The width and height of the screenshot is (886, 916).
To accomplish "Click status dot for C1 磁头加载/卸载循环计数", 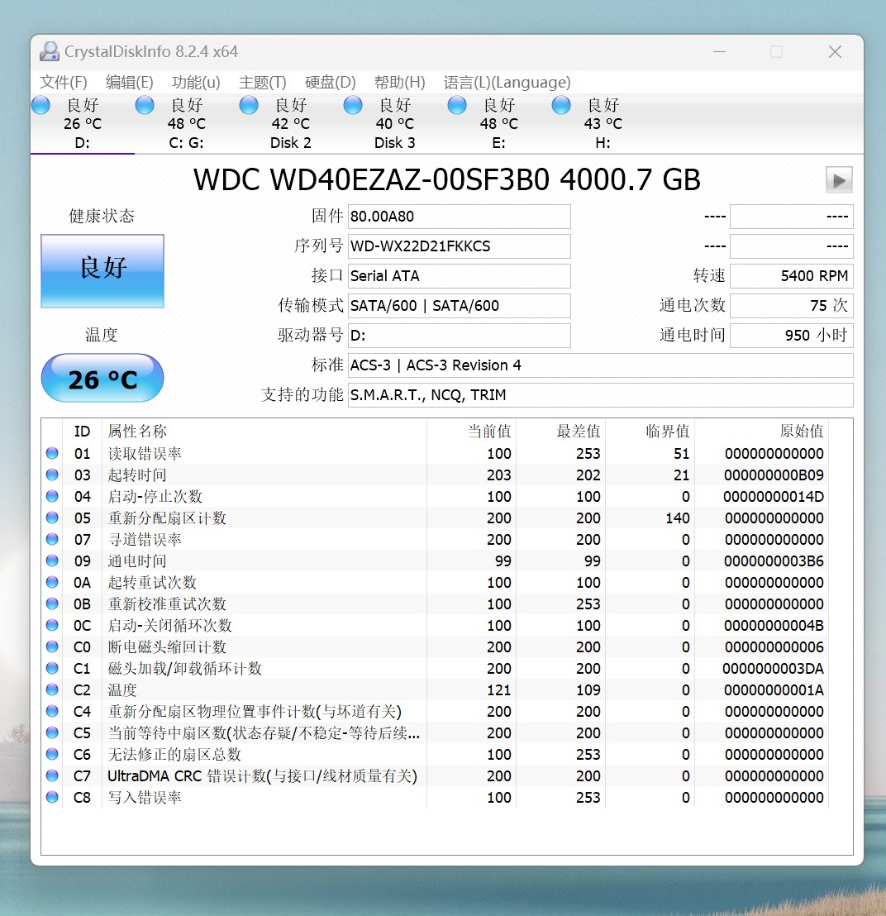I will tap(52, 668).
